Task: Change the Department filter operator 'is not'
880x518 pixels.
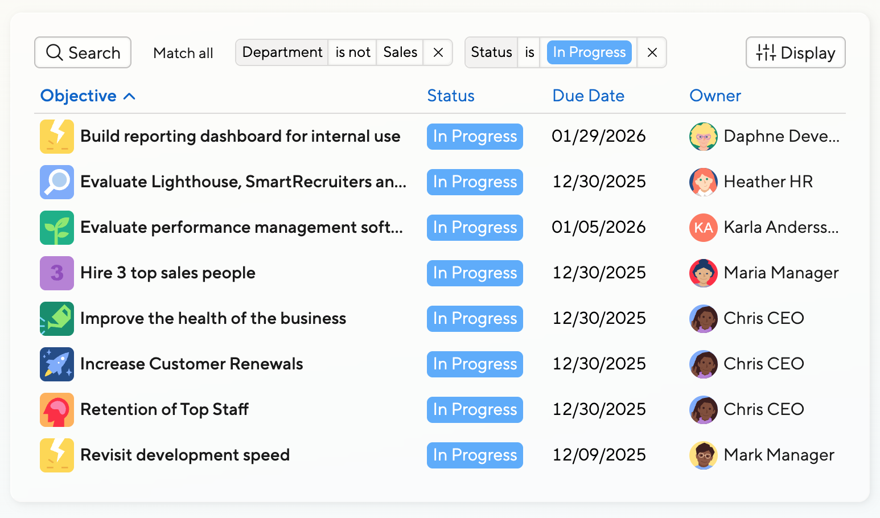Action: [x=352, y=52]
